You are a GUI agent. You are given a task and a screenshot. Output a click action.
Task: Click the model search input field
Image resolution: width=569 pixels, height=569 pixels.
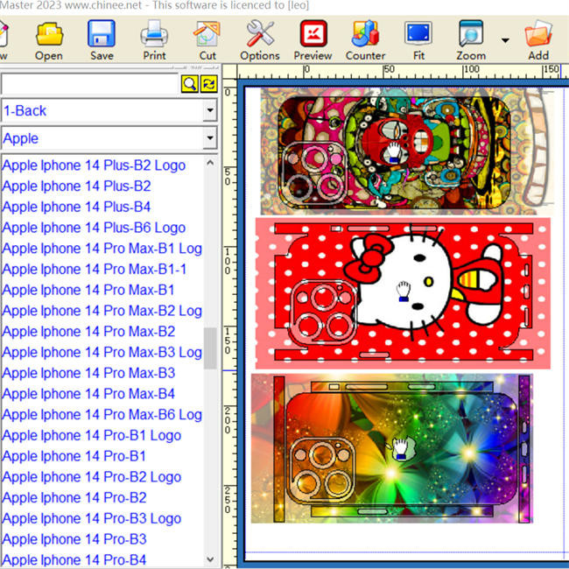tap(89, 84)
